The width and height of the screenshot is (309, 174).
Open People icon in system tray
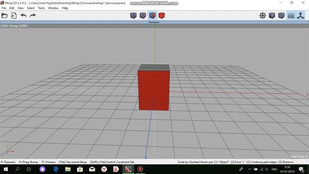(x=241, y=169)
